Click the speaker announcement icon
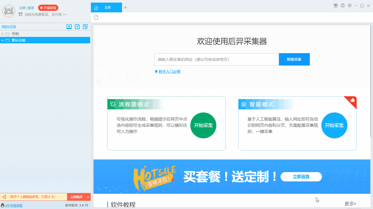 (x=4, y=197)
